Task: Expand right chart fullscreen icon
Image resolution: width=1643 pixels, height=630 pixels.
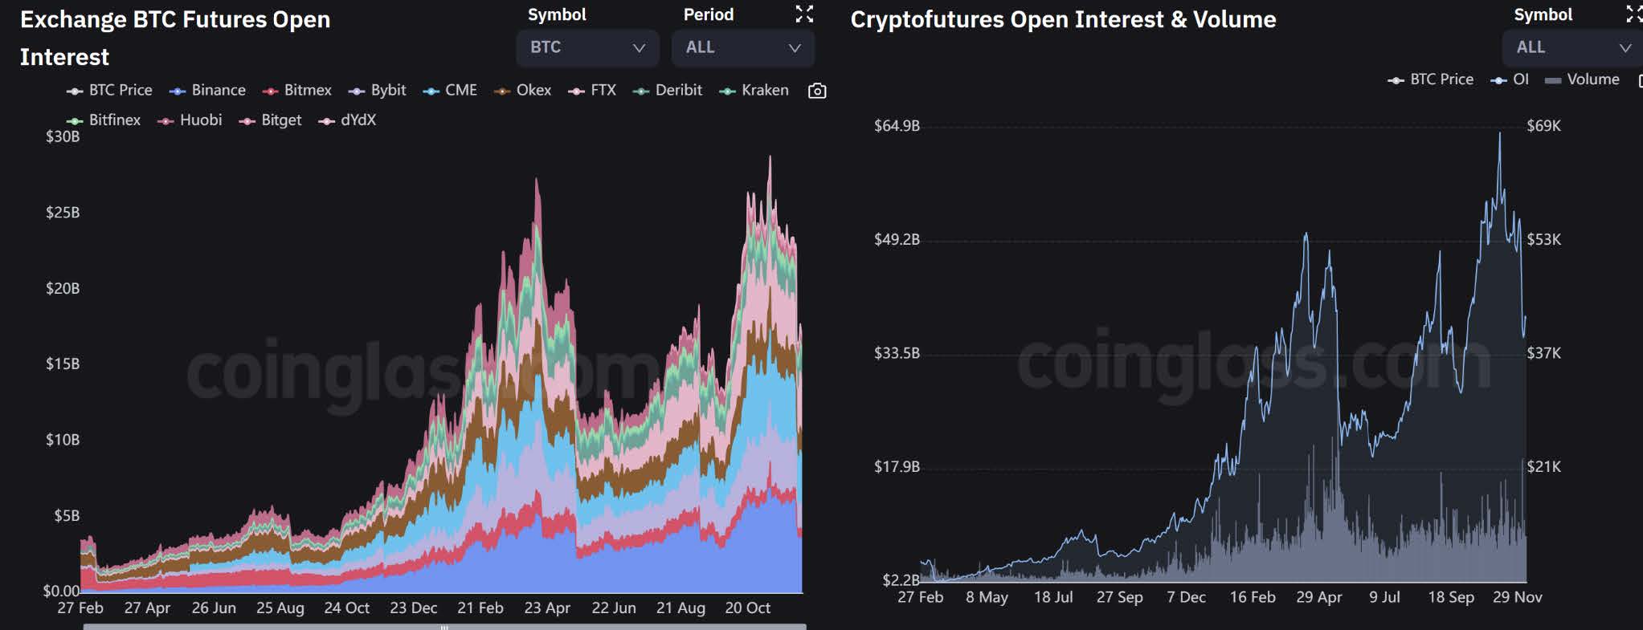Action: pos(1634,14)
